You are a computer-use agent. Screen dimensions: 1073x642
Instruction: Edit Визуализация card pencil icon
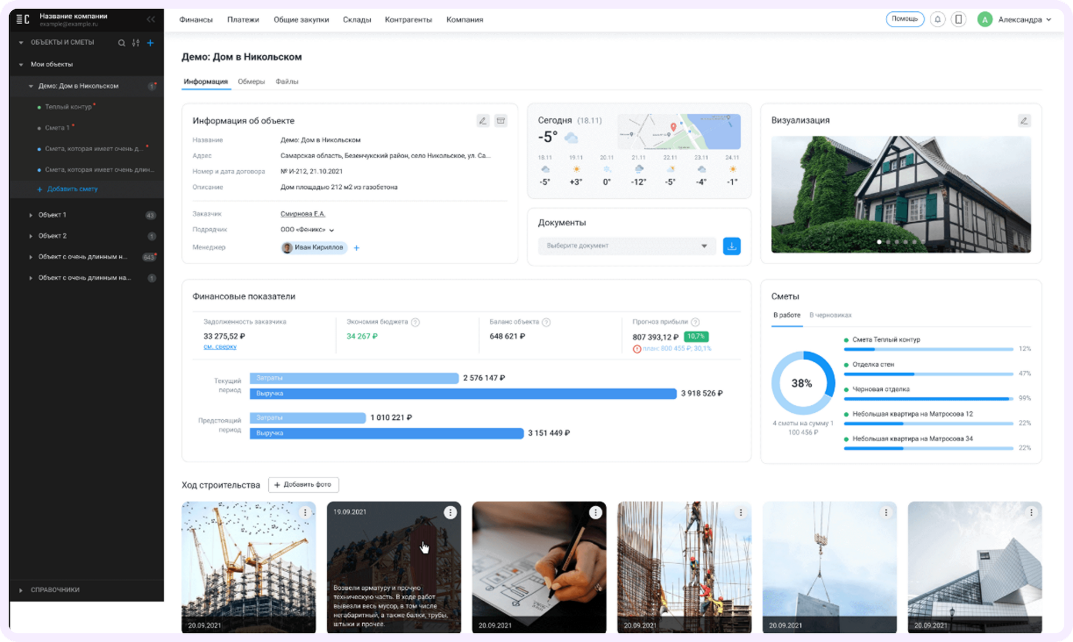pyautogui.click(x=1024, y=121)
